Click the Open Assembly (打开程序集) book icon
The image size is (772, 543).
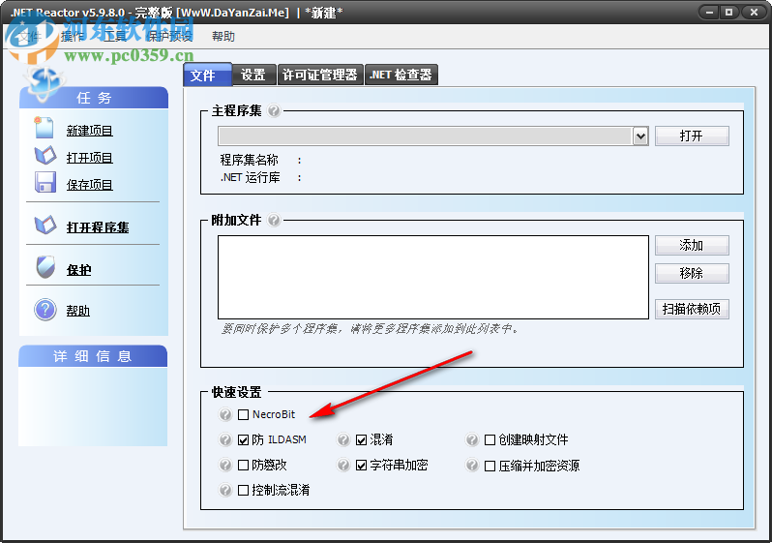tap(45, 226)
